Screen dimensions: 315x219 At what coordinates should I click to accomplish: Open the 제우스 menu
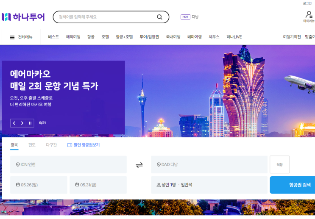pyautogui.click(x=214, y=37)
